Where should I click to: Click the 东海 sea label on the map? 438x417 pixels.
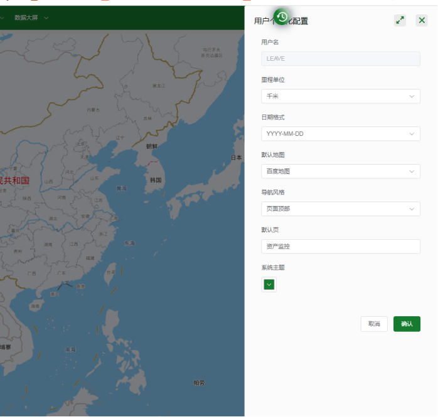(x=129, y=243)
